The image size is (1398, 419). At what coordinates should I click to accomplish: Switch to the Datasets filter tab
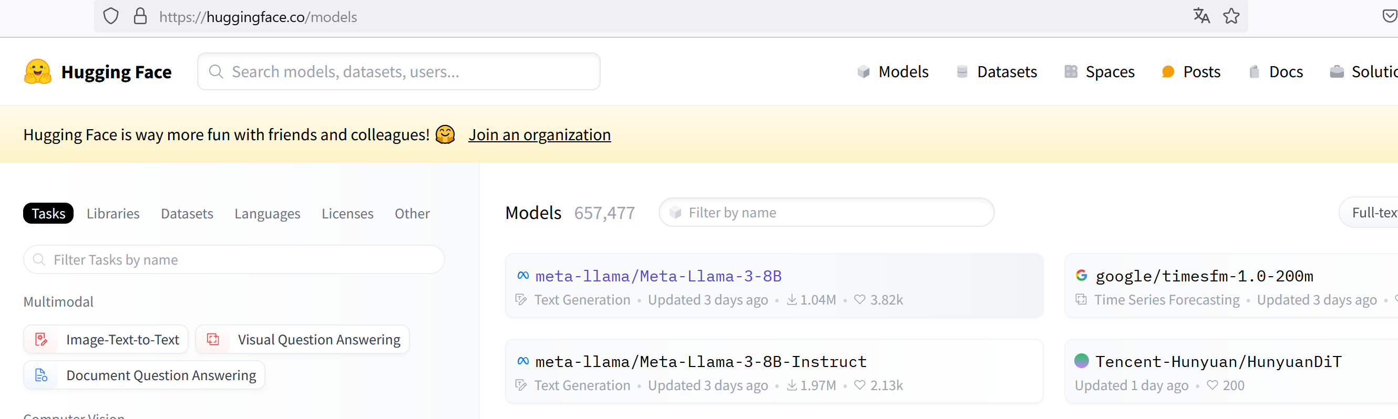[187, 213]
